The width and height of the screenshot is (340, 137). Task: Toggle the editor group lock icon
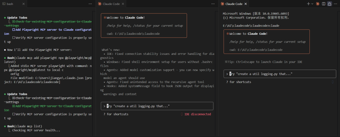[x=330, y=4]
